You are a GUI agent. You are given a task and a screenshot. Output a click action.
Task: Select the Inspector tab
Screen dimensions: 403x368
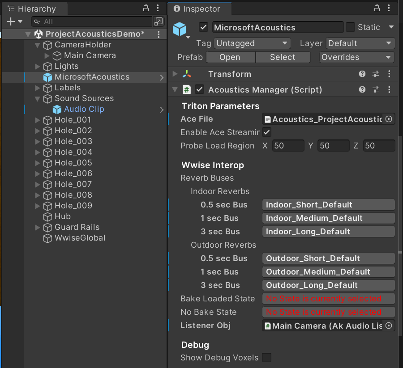[200, 9]
